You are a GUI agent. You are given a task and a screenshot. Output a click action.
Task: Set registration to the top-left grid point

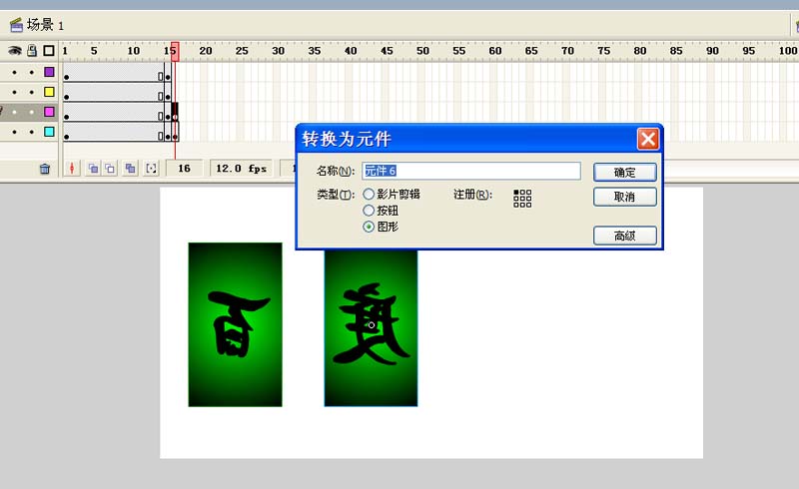(x=516, y=192)
